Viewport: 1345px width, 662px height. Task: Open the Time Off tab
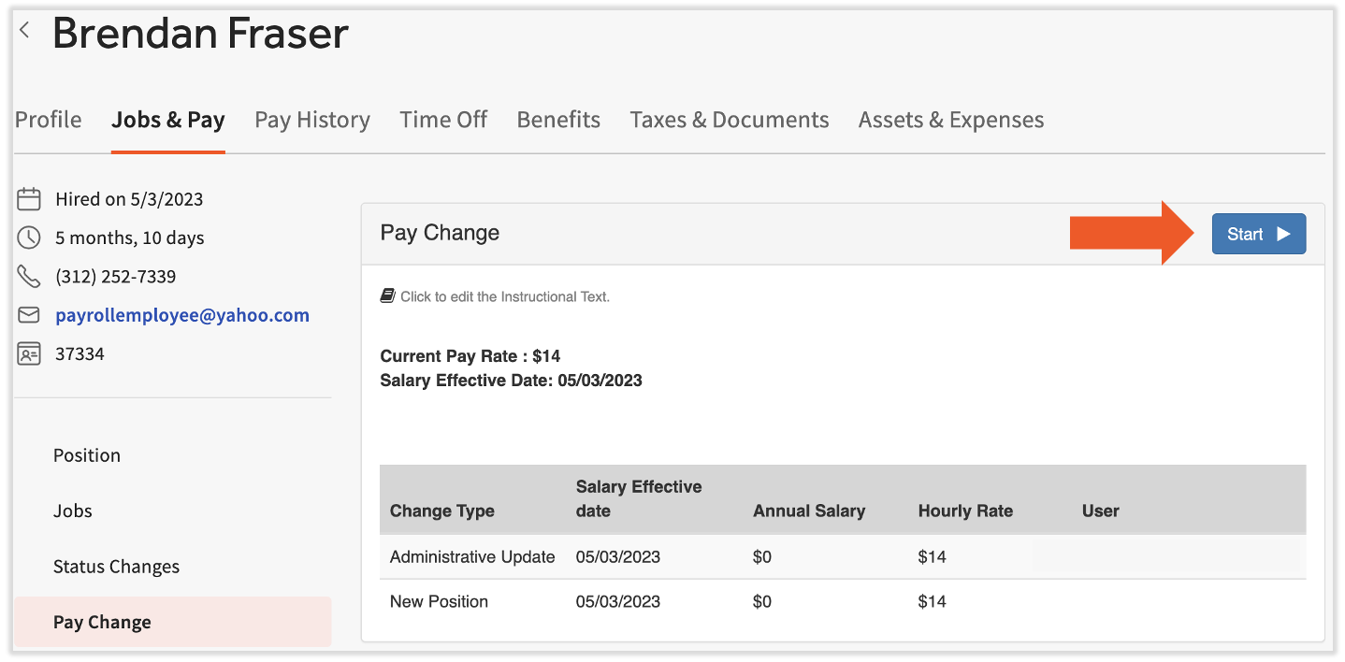pyautogui.click(x=443, y=120)
